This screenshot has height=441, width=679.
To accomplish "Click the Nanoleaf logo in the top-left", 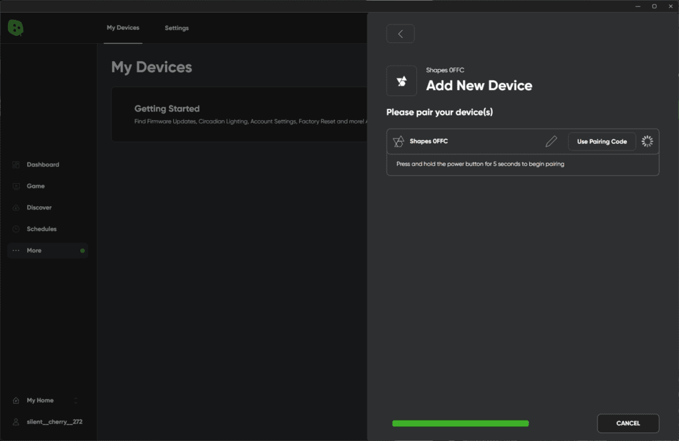I will coord(16,27).
